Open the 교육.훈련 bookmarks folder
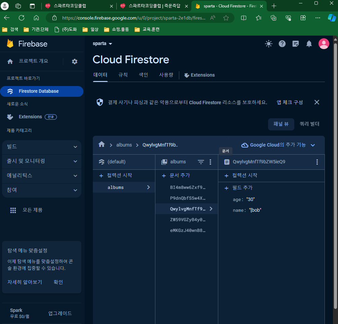 [x=147, y=29]
